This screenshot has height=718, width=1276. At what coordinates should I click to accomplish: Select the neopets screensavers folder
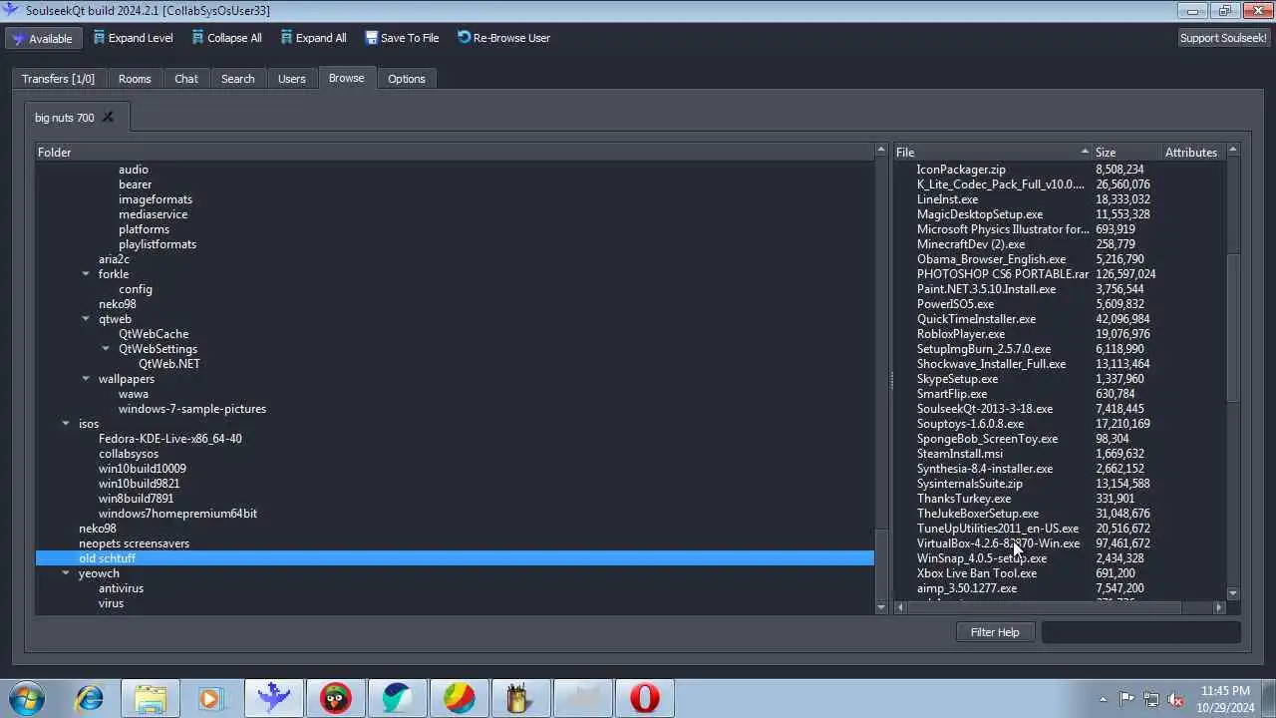pos(135,543)
